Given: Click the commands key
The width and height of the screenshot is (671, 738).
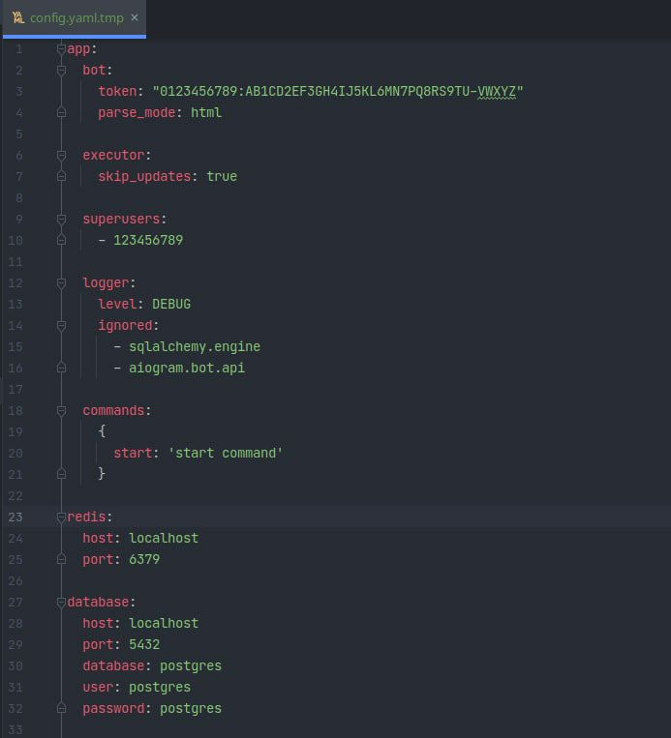Looking at the screenshot, I should click(x=113, y=411).
